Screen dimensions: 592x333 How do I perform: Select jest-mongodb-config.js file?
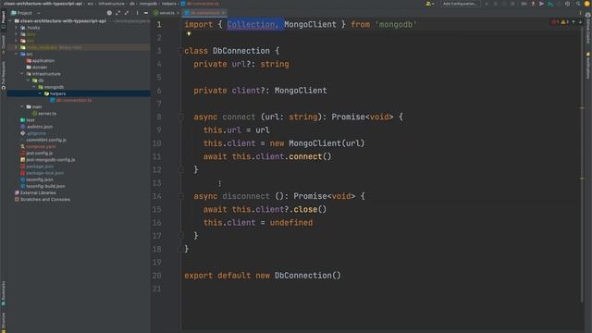50,160
